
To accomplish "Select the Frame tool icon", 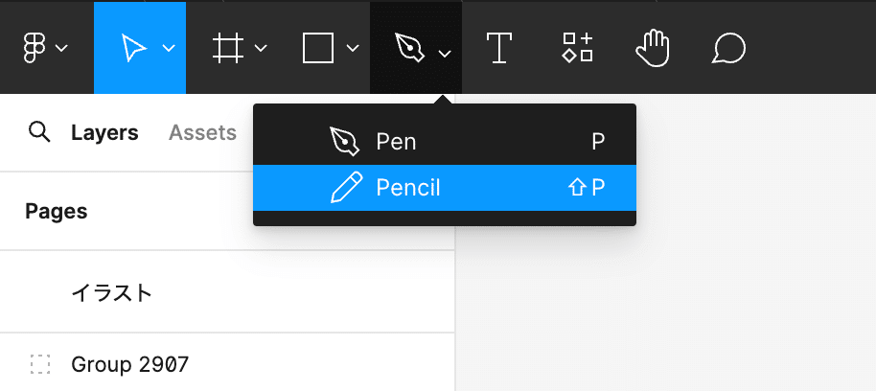I will click(x=228, y=48).
